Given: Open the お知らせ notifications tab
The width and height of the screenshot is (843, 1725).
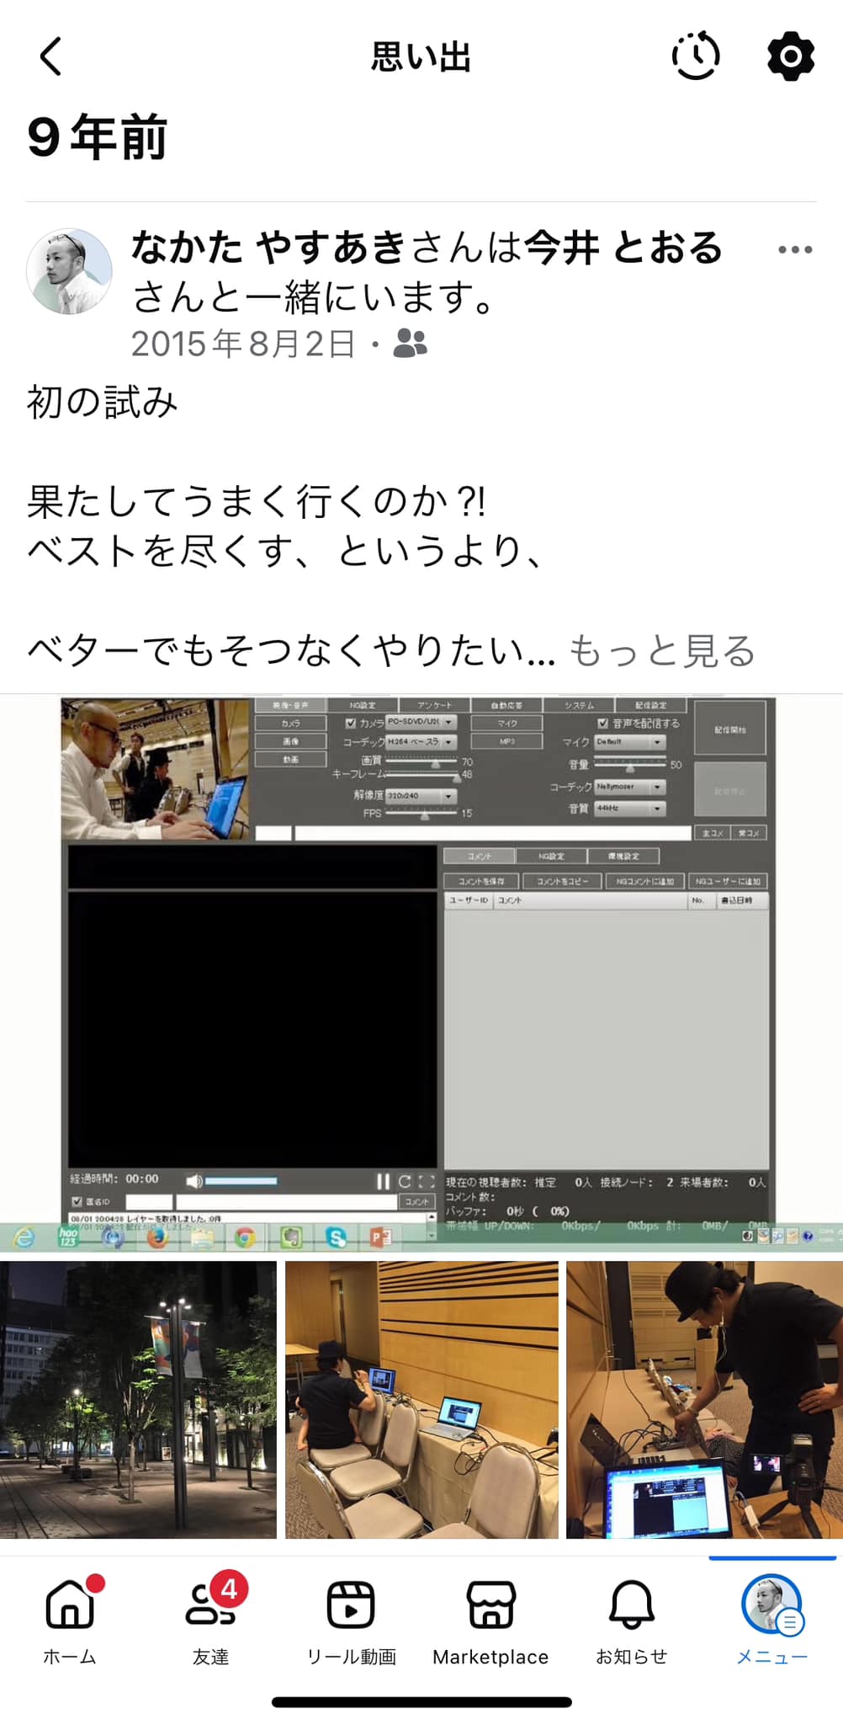Looking at the screenshot, I should coord(631,1619).
